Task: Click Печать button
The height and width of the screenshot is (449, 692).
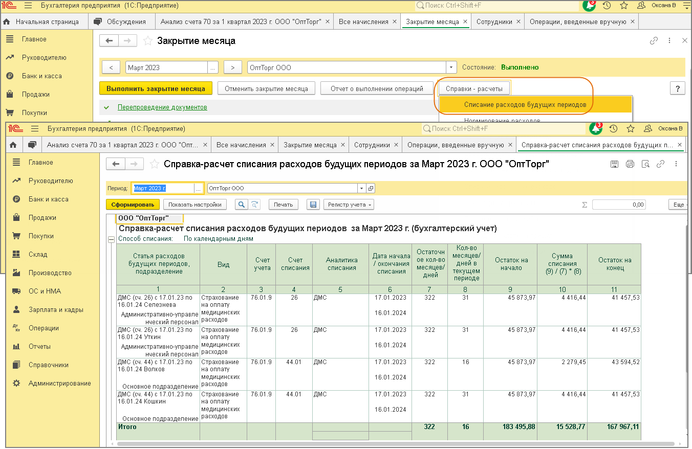Action: pos(283,205)
